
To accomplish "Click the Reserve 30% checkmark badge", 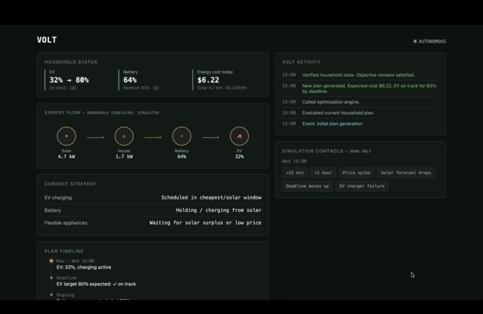I will (x=156, y=88).
